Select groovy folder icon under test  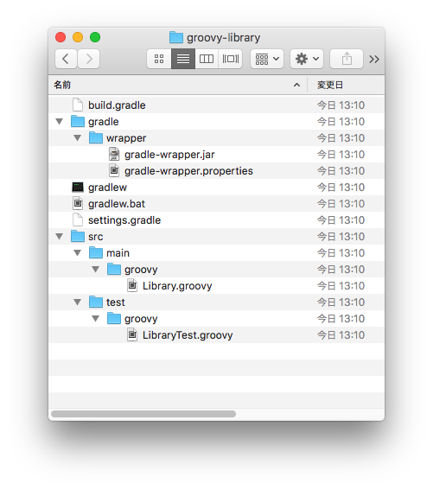click(x=114, y=318)
